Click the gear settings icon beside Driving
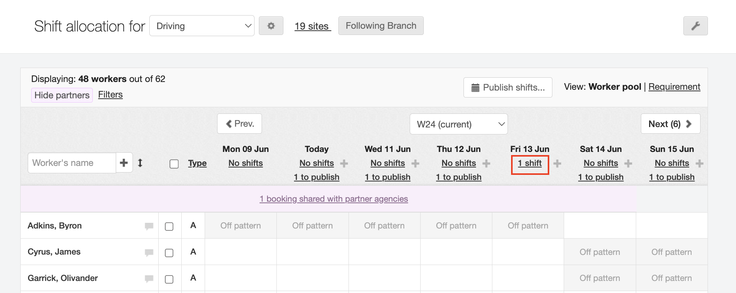 271,26
